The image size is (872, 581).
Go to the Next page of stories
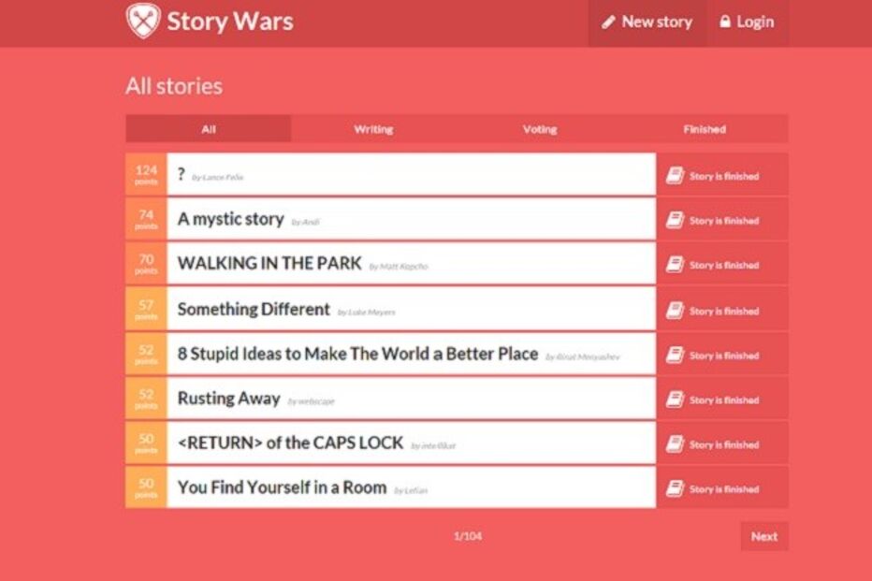click(763, 536)
